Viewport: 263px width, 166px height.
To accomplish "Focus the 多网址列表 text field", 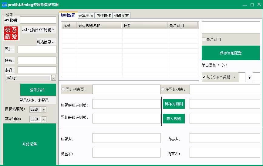I will [x=225, y=89].
